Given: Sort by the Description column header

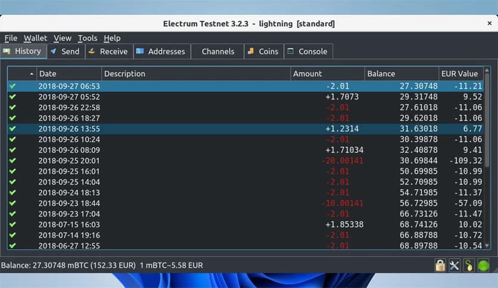Looking at the screenshot, I should (196, 74).
